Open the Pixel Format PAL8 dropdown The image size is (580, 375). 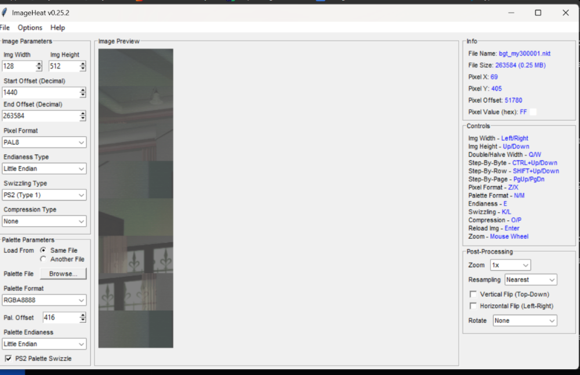click(44, 142)
